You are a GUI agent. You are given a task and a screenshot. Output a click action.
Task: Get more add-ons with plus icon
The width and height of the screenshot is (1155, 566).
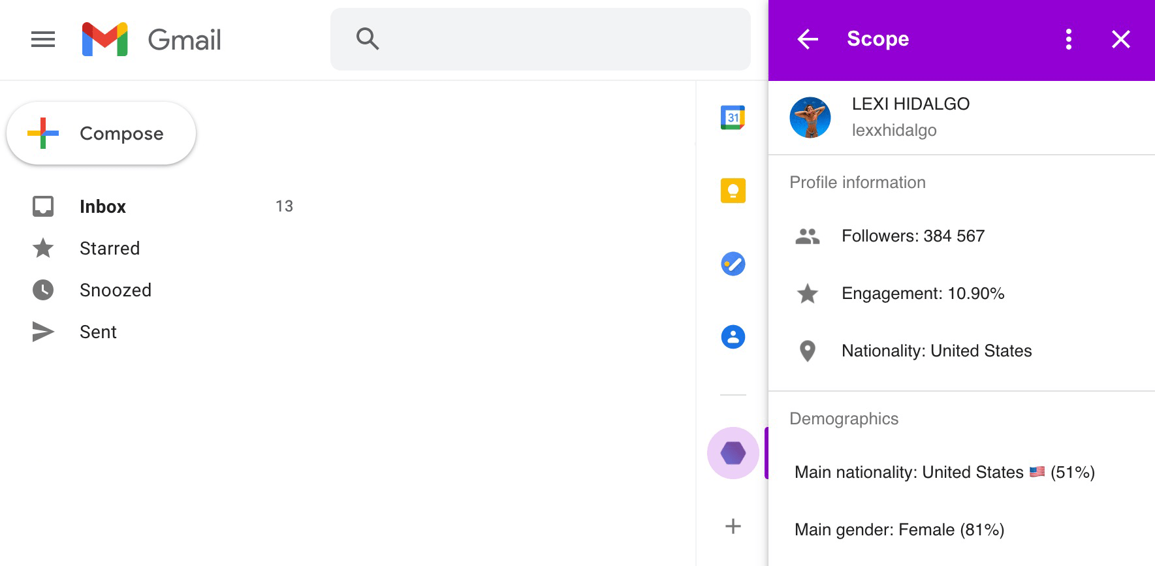coord(733,526)
